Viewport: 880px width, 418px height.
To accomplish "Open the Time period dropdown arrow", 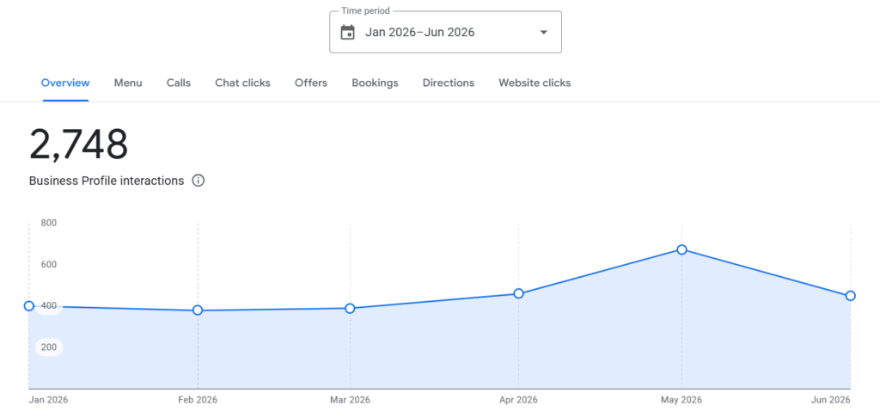I will [543, 32].
